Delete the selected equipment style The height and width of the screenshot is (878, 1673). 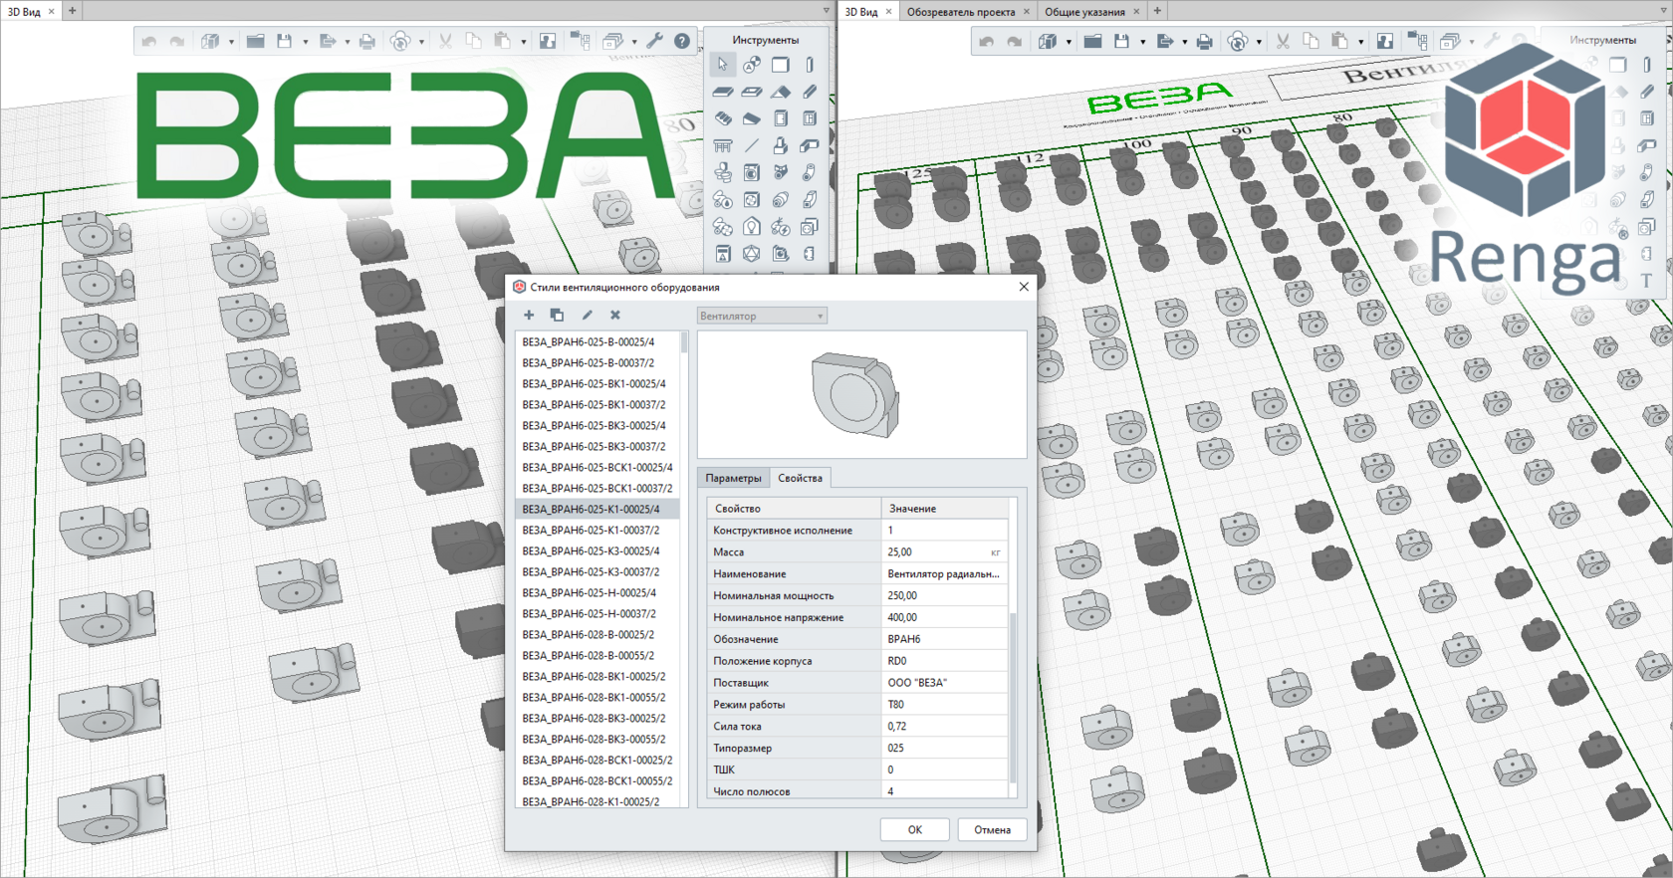tap(615, 315)
